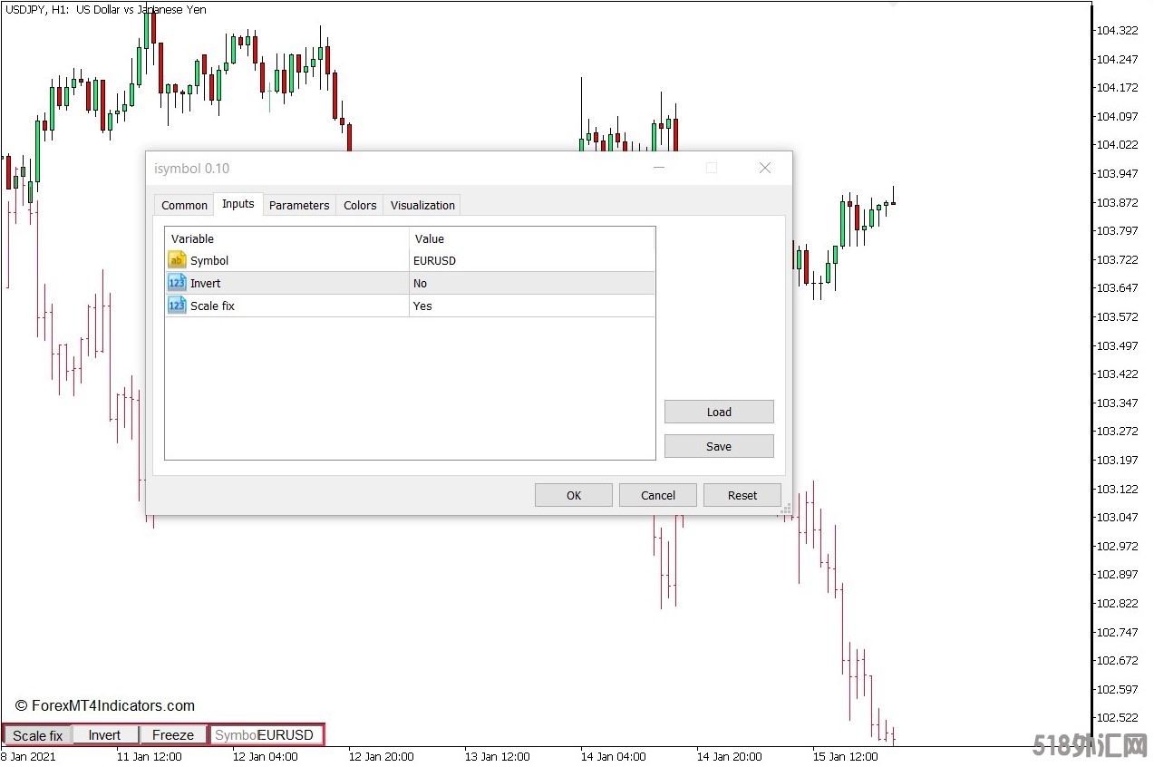Click the Scale fix variable icon
The image size is (1154, 767).
[177, 306]
